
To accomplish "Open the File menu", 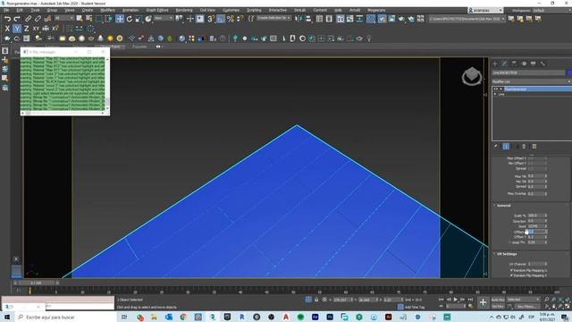I will click(6, 10).
